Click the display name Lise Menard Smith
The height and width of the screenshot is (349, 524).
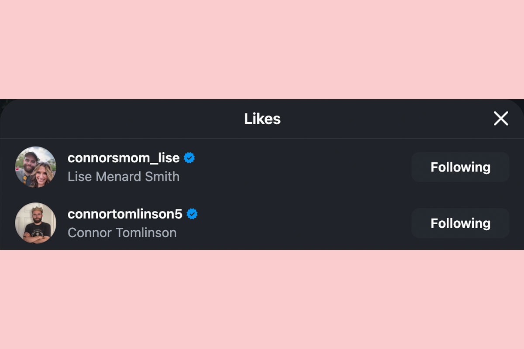[x=124, y=176]
